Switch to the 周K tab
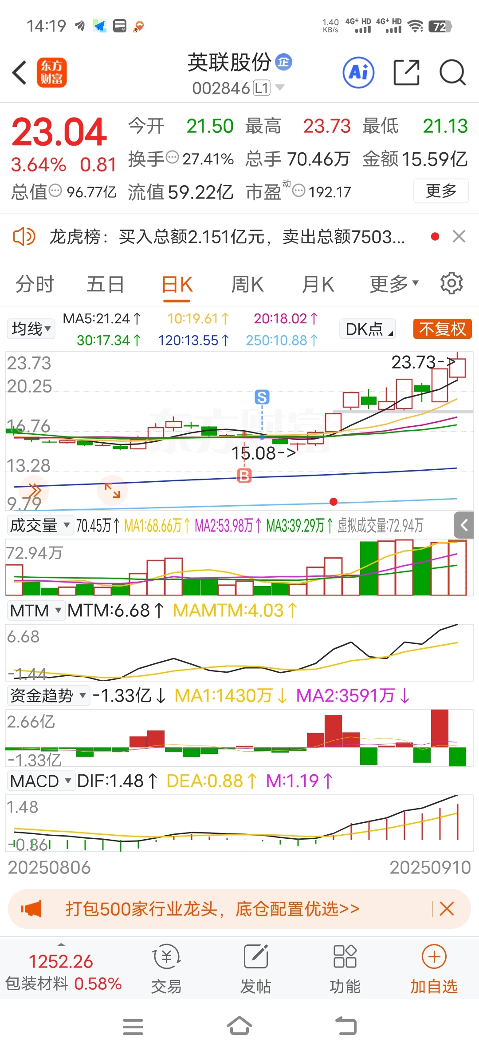This screenshot has width=479, height=1055. click(x=247, y=284)
